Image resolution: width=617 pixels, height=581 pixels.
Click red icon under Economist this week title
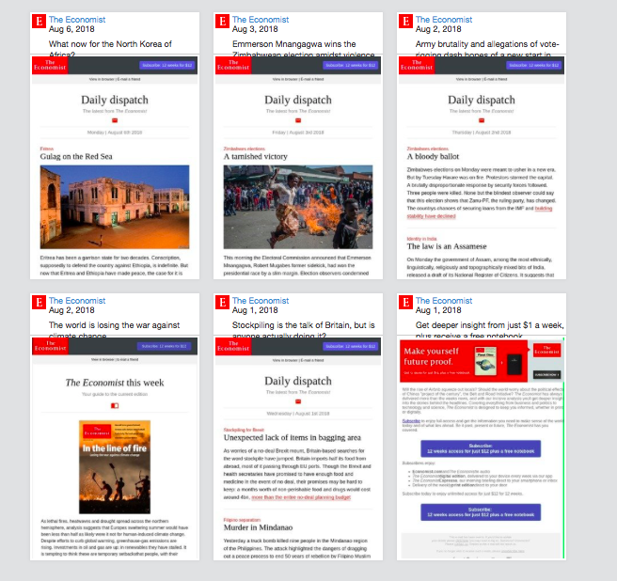click(115, 405)
